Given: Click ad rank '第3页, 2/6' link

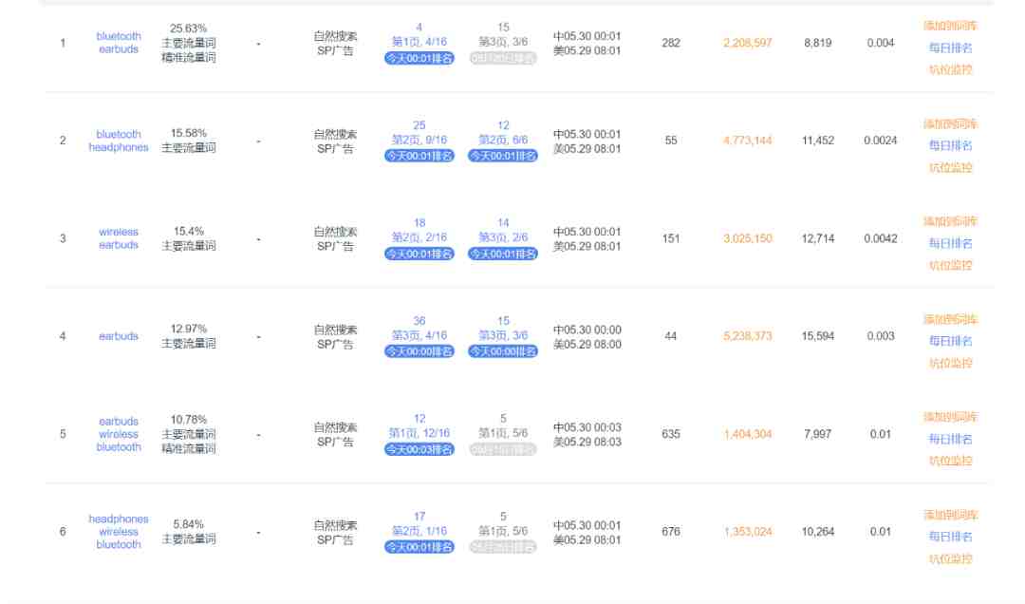Looking at the screenshot, I should tap(503, 237).
